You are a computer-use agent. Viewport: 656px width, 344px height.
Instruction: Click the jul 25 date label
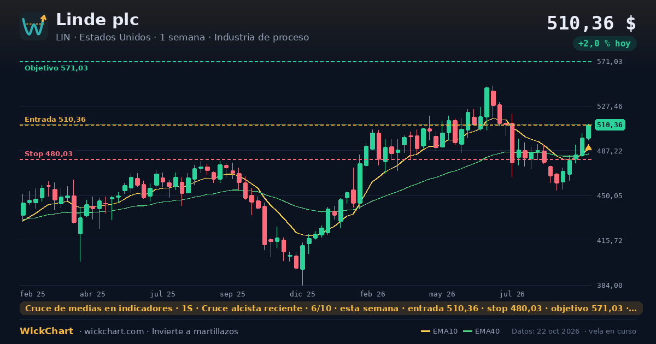(162, 294)
